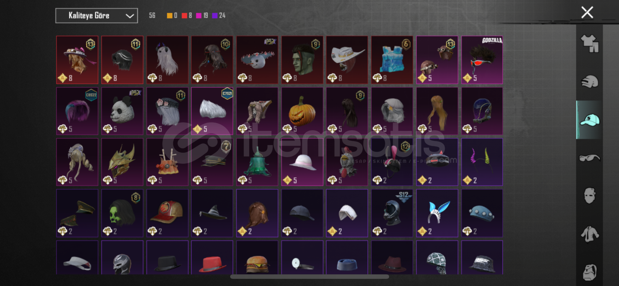The width and height of the screenshot is (619, 286).
Task: Filter by pink quality color swatch
Action: (x=199, y=15)
